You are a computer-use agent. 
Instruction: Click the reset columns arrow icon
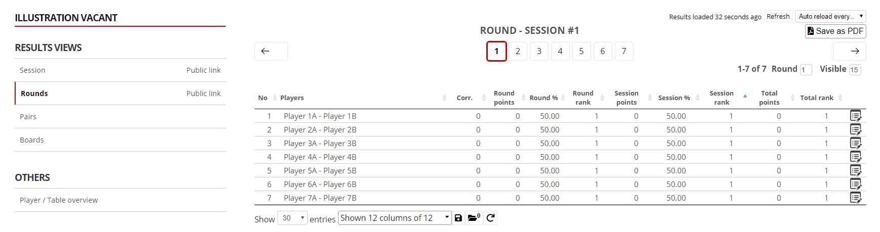tap(490, 218)
